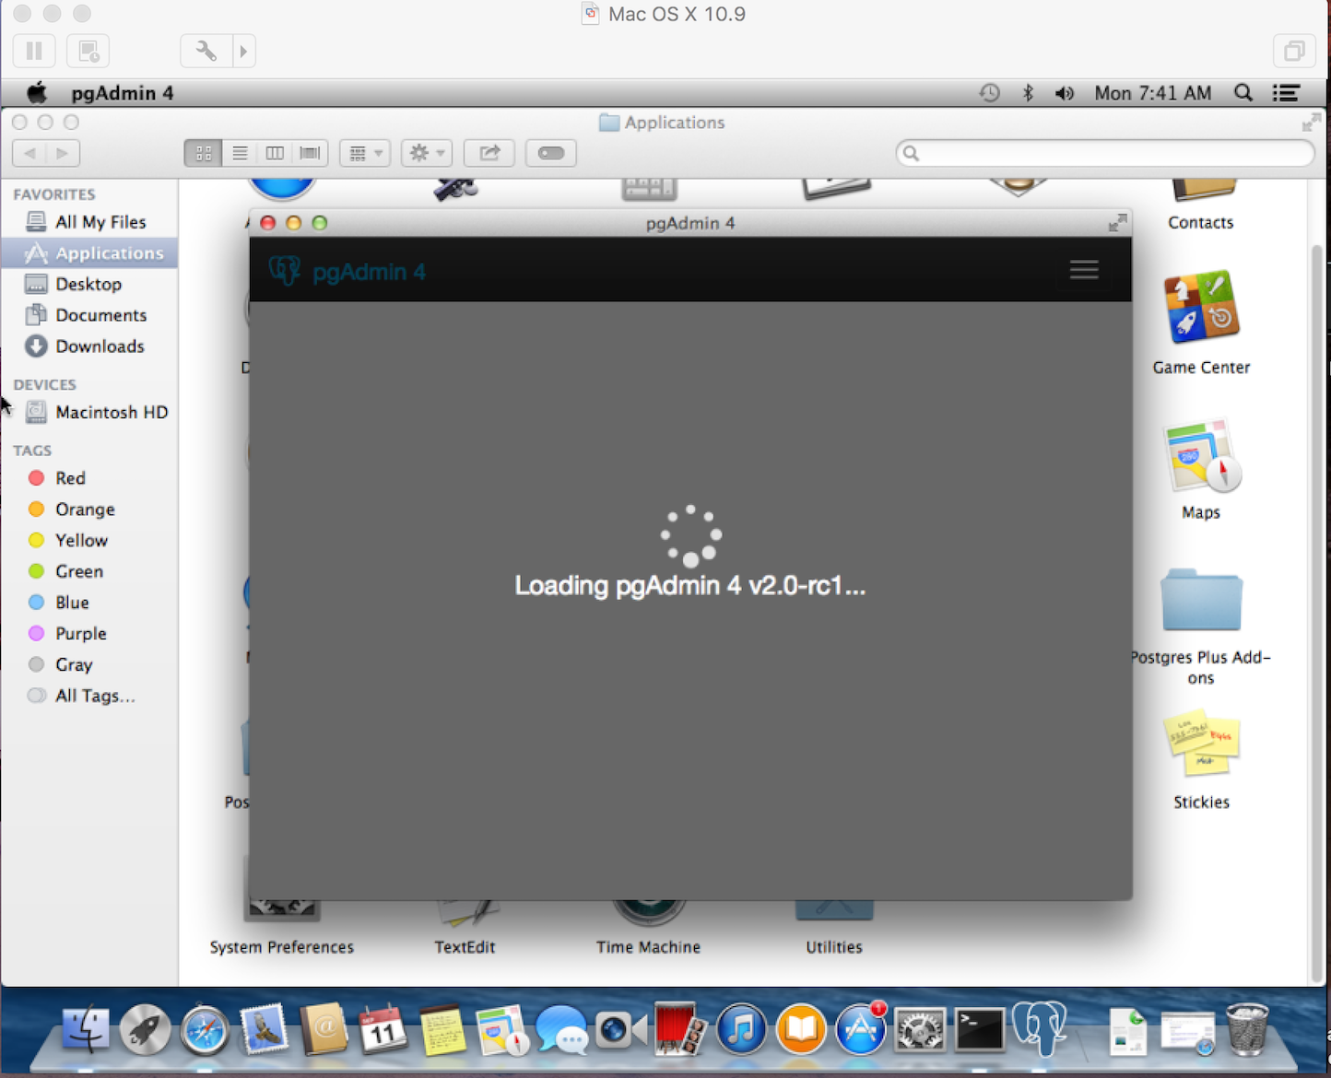Switch Finder to column view
Viewport: 1331px width, 1078px height.
(275, 153)
